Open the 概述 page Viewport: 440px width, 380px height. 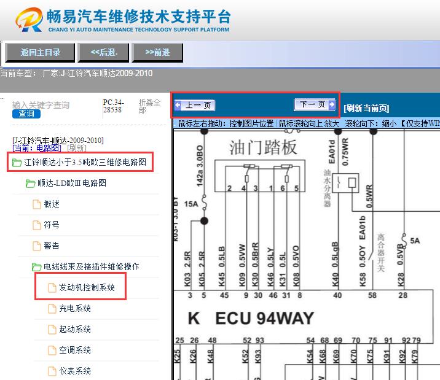pos(52,204)
